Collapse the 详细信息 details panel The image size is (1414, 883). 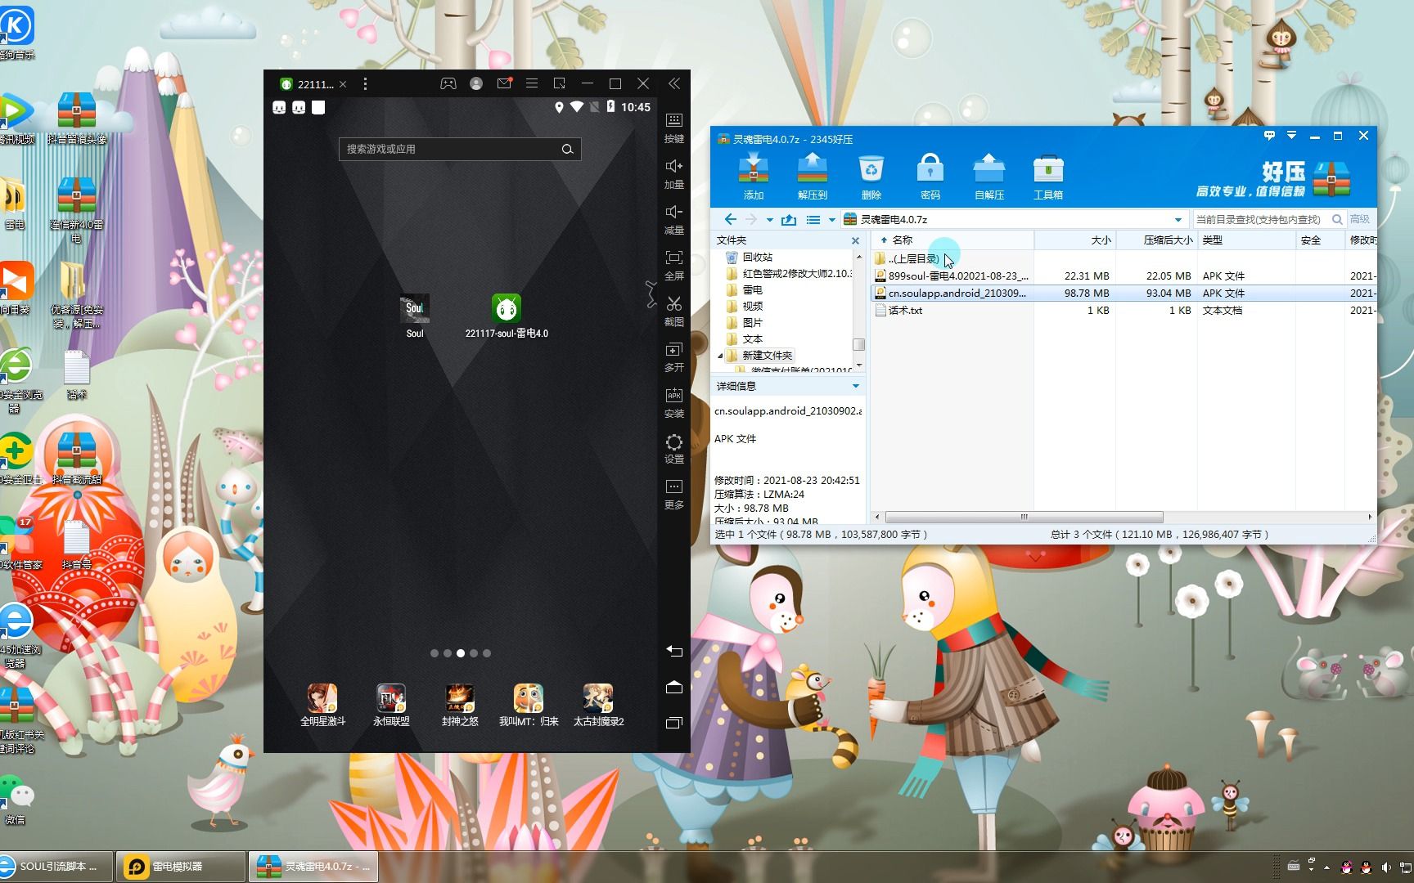[x=856, y=386]
